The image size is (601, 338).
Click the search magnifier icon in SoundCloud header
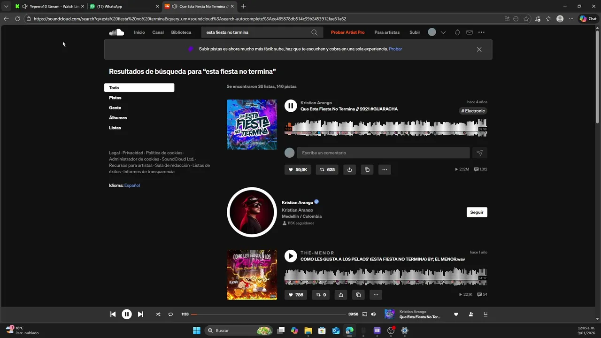coord(314,32)
